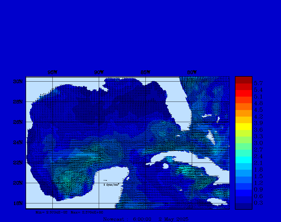Click the Nowcast date caption
Viewport: 281px width, 222px height.
(146, 219)
